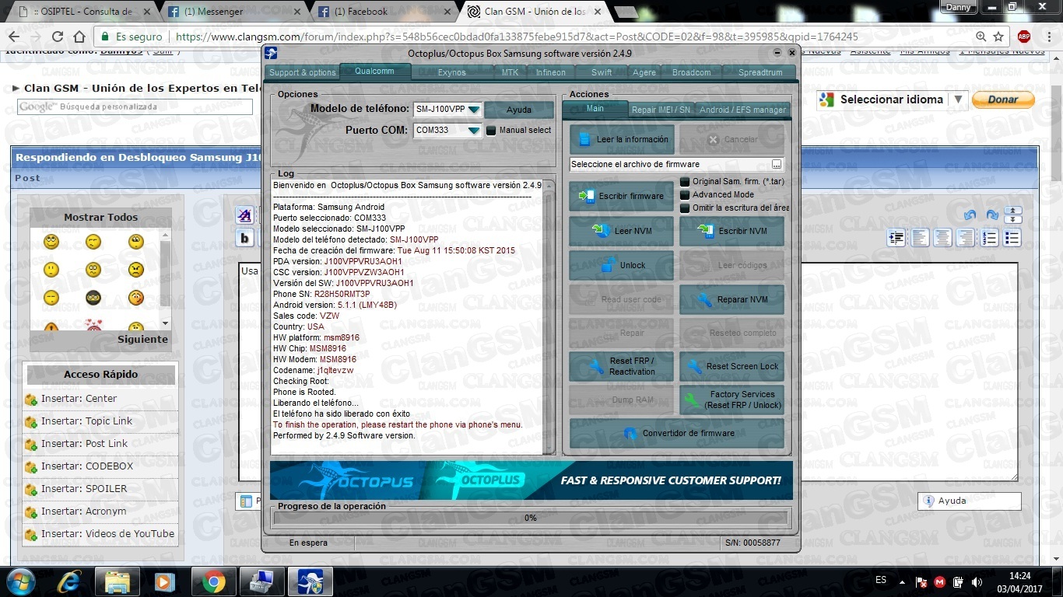
Task: Open Windows Explorer from the taskbar
Action: pos(117,581)
